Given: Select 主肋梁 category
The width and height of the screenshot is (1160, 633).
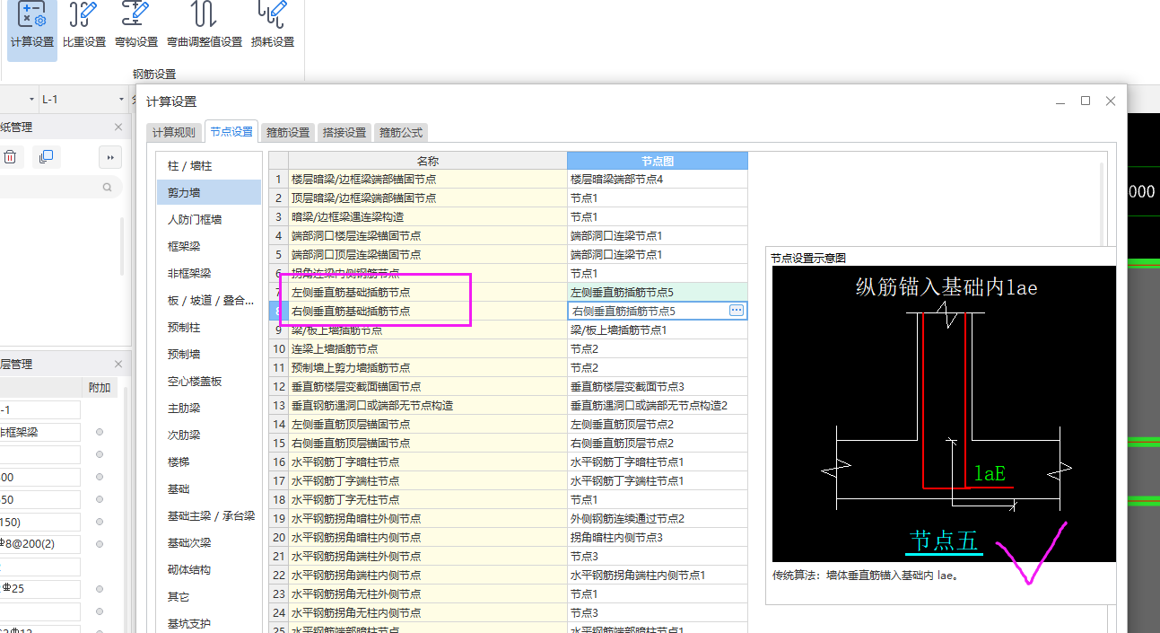Looking at the screenshot, I should (209, 408).
